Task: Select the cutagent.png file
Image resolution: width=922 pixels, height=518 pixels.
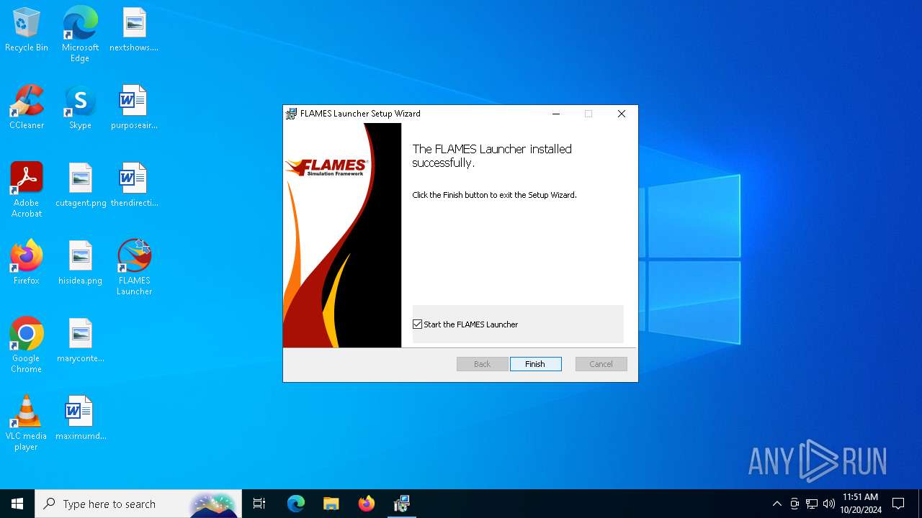Action: click(81, 185)
